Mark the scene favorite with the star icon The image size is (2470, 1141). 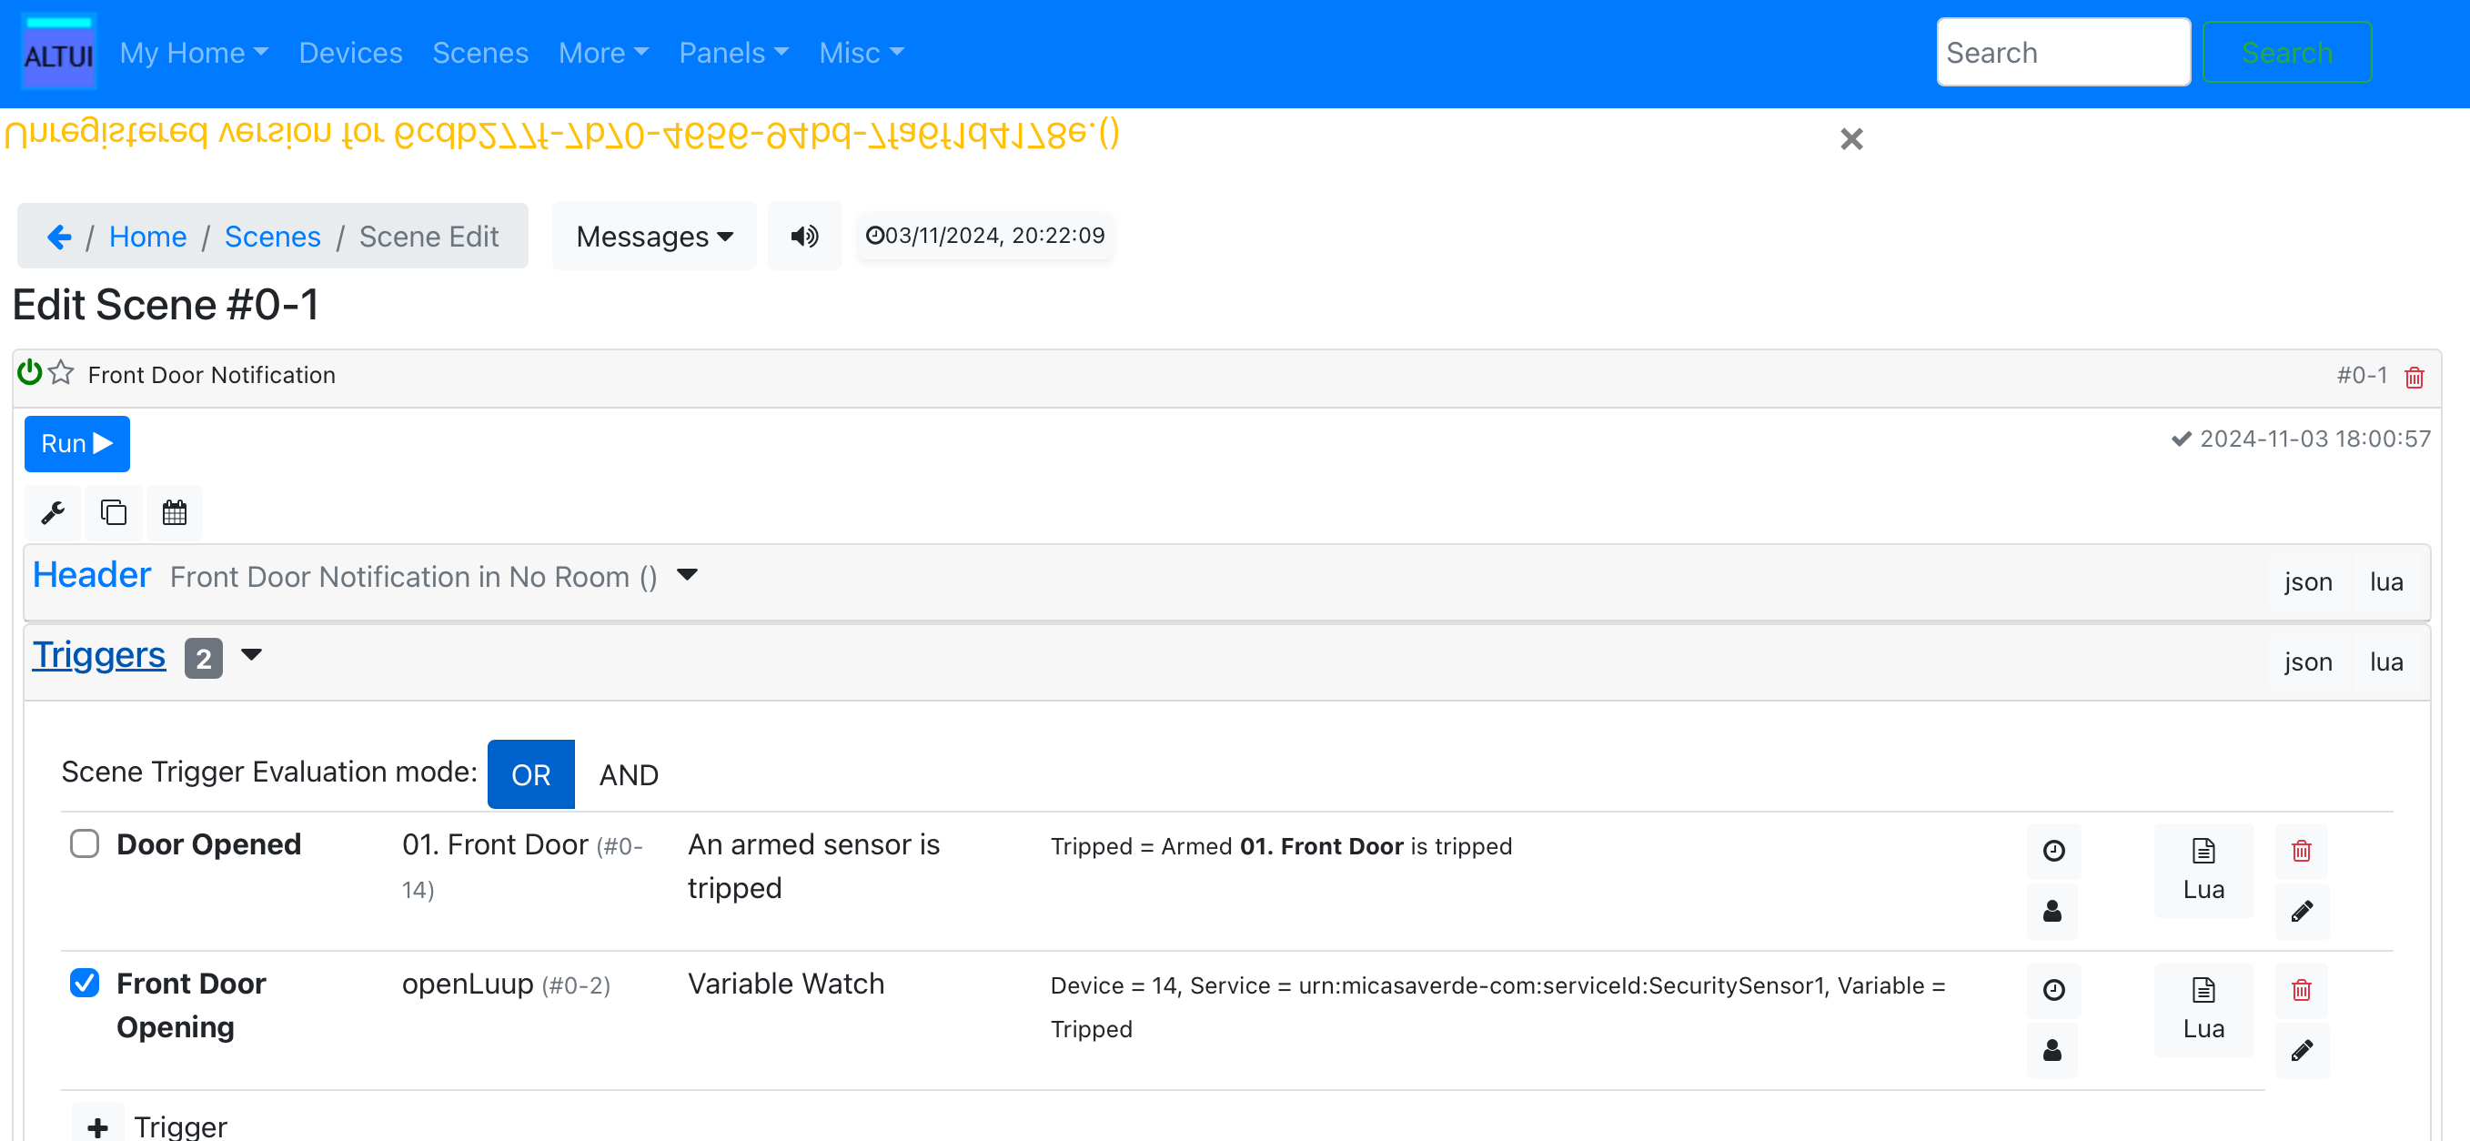tap(61, 373)
